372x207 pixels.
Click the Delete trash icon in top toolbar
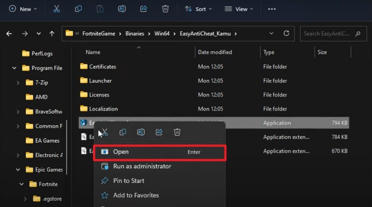tap(165, 9)
